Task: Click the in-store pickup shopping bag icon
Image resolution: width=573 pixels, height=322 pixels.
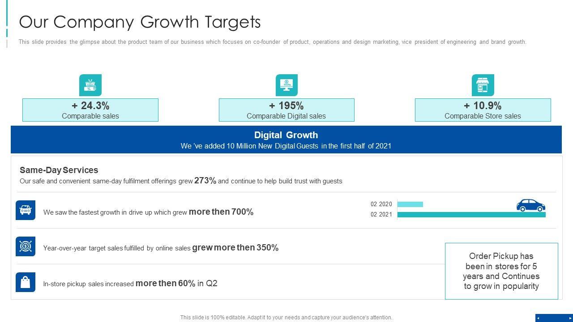Action: point(26,282)
